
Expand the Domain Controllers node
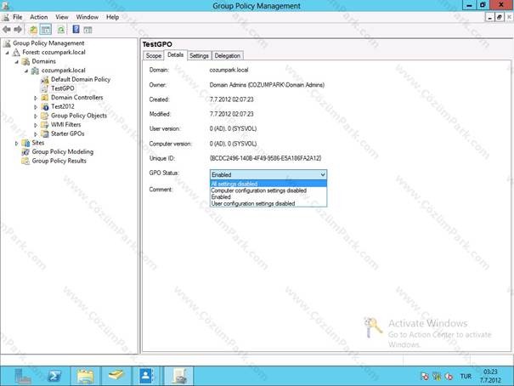[x=36, y=98]
